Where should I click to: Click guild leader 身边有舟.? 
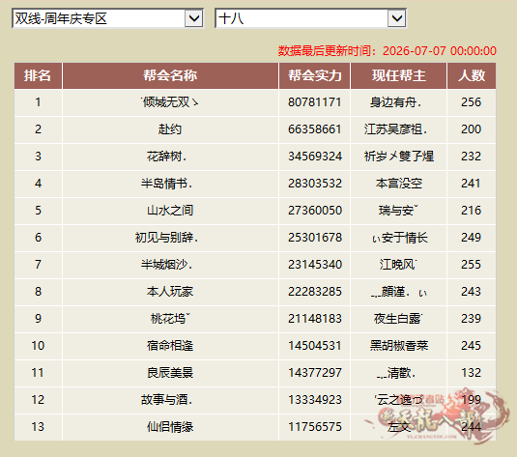395,102
